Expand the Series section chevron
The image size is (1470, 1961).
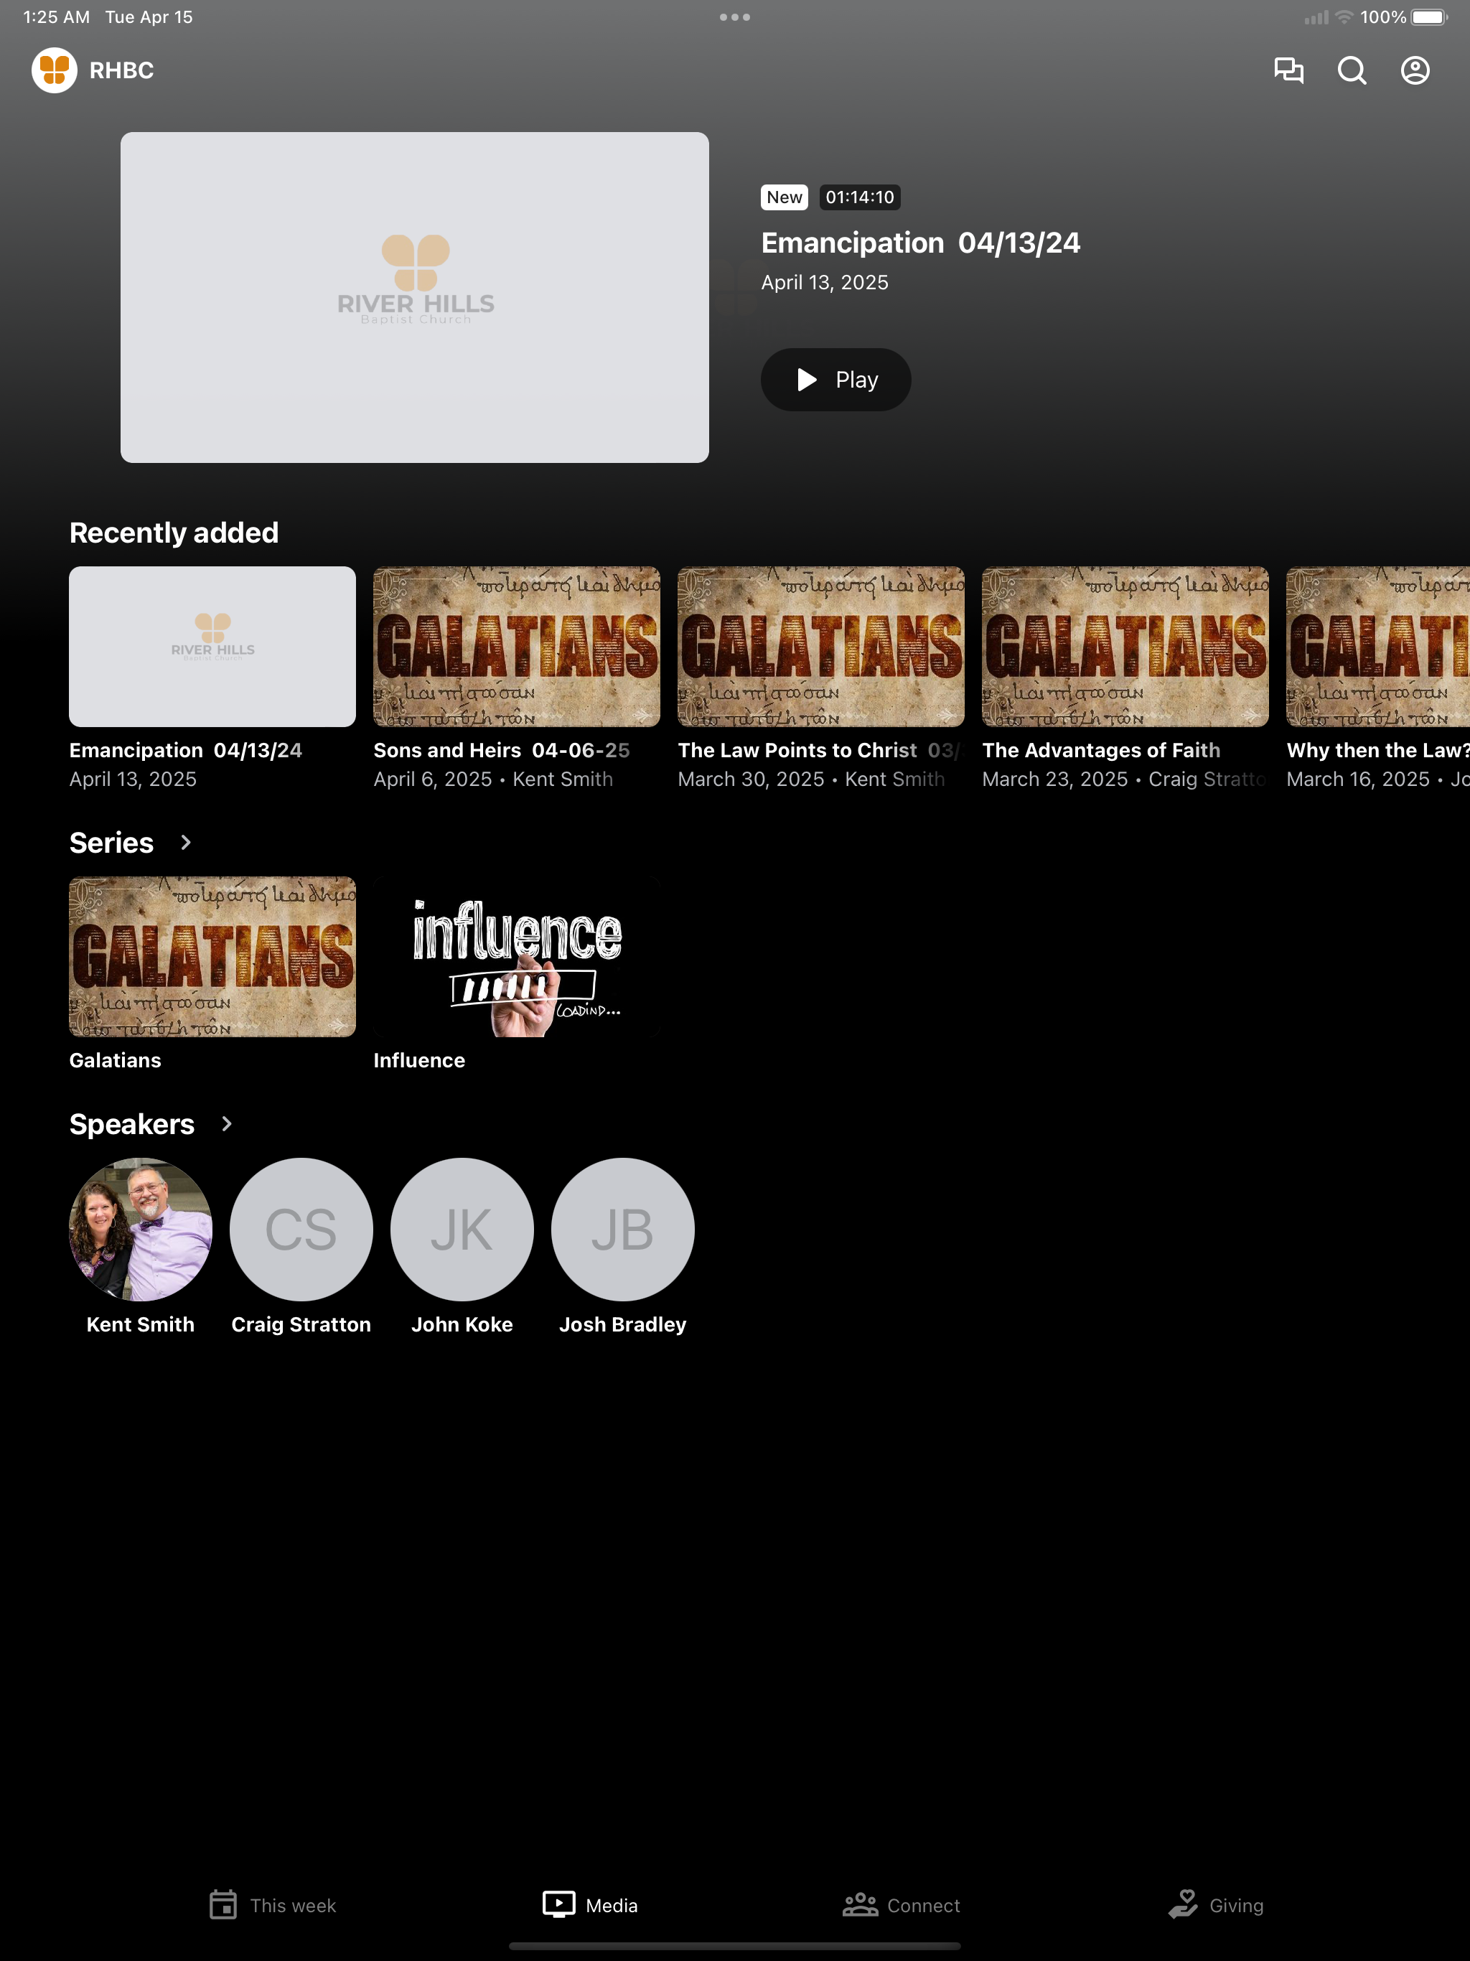185,842
